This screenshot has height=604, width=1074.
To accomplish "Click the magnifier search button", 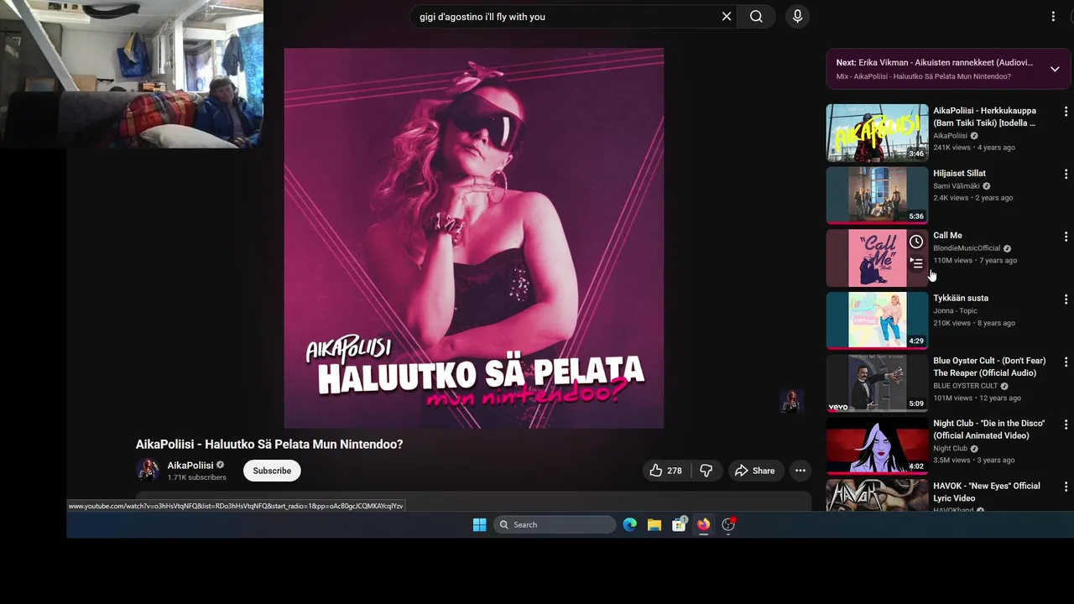I will [x=756, y=17].
